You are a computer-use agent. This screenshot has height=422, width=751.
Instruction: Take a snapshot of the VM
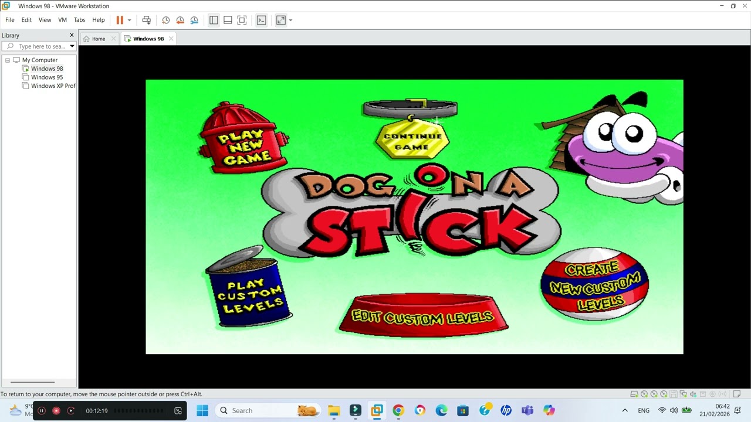tap(166, 20)
